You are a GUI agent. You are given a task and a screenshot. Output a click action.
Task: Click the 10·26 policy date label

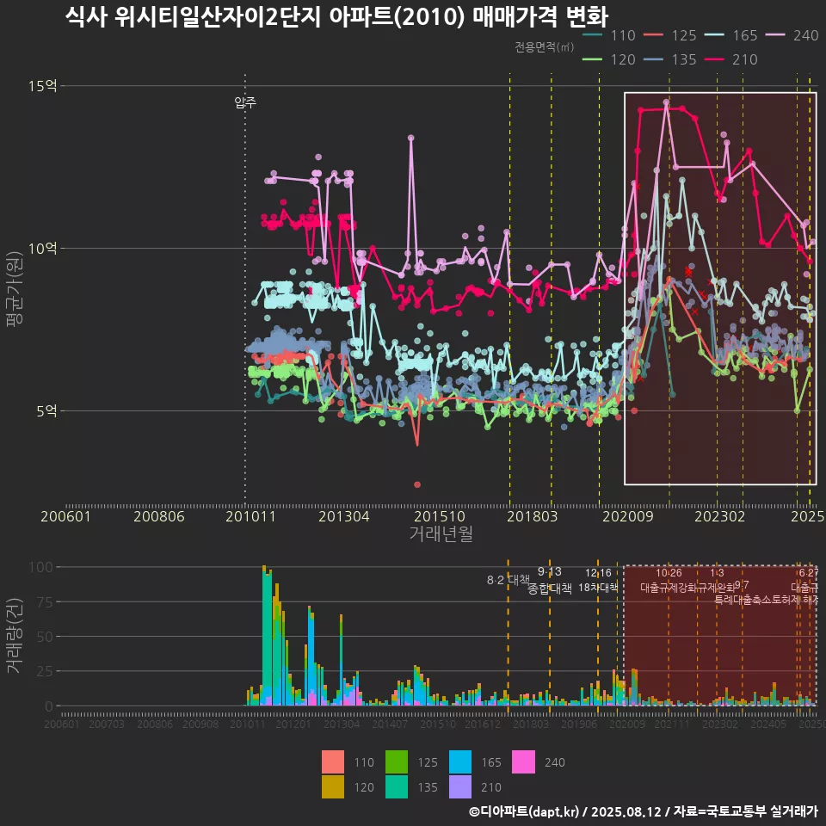tap(669, 573)
